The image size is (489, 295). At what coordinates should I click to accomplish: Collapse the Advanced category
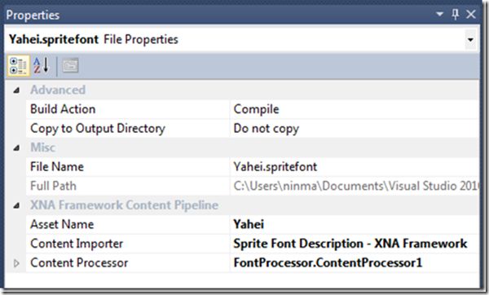(16, 90)
